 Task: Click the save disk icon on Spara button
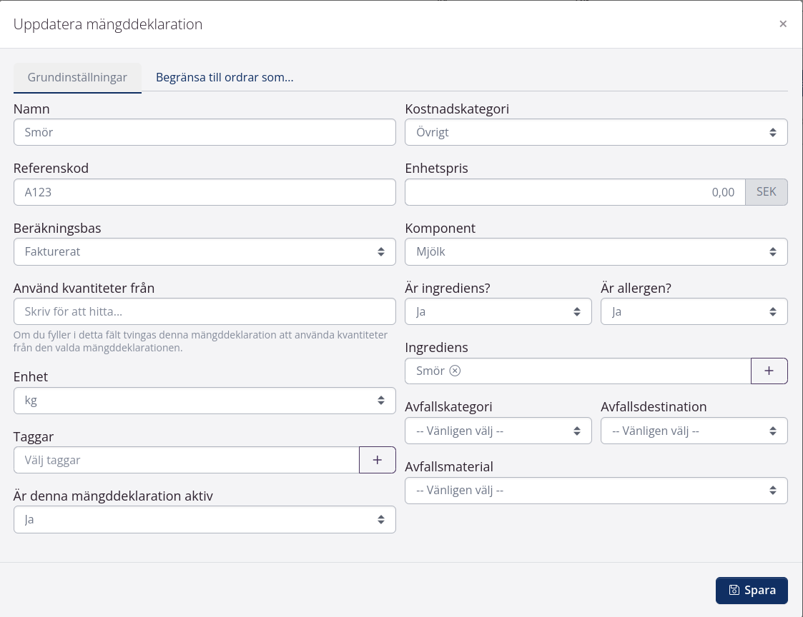pos(734,591)
